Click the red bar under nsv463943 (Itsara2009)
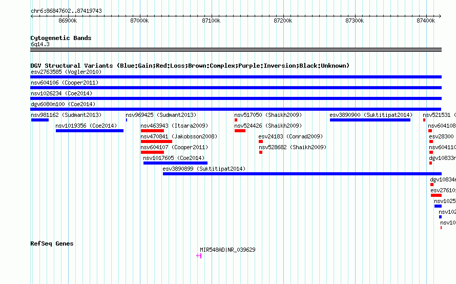The width and height of the screenshot is (456, 284). [152, 131]
